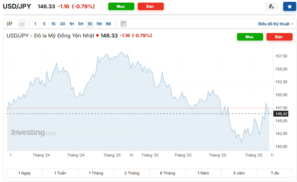Choose the 1W timeframe interval

pyautogui.click(x=99, y=24)
